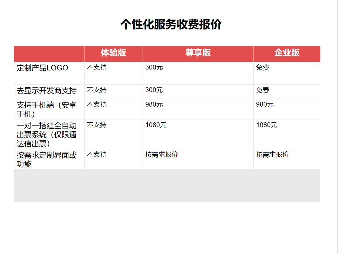Select the 企业版 column header
338x253 pixels.
(287, 53)
